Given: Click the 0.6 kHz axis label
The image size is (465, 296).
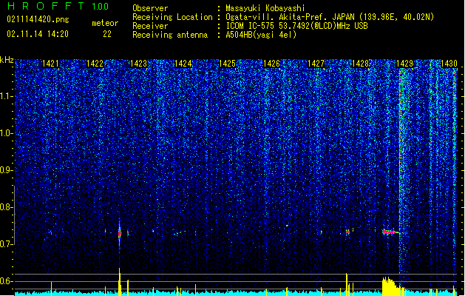Looking at the screenshot, I should [x=6, y=281].
